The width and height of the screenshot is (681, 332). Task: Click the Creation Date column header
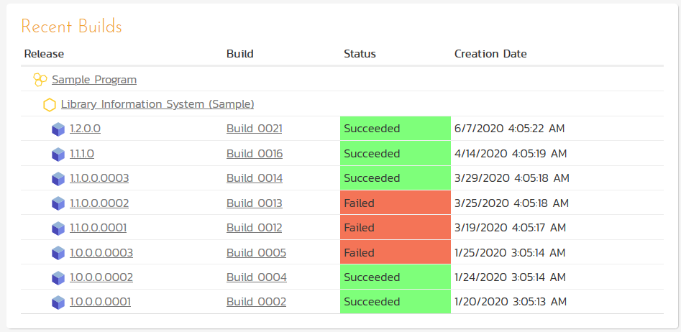click(490, 54)
